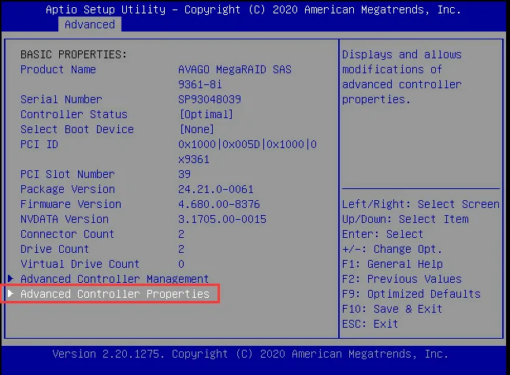Click the F10: Save & Exit hint

[392, 309]
